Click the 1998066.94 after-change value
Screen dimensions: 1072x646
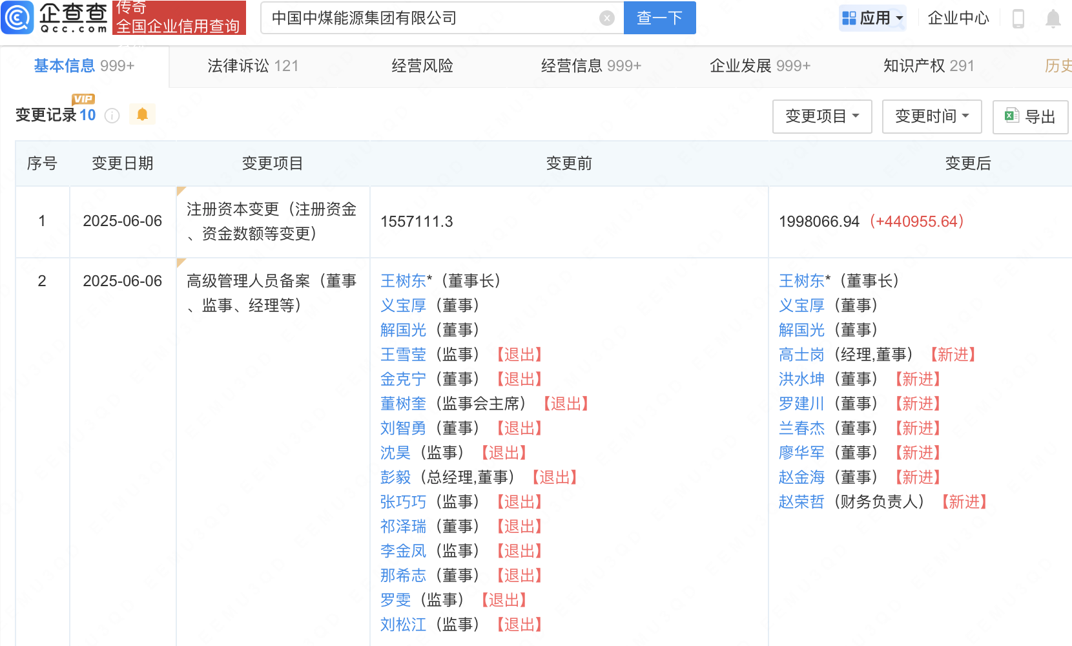[x=819, y=222]
